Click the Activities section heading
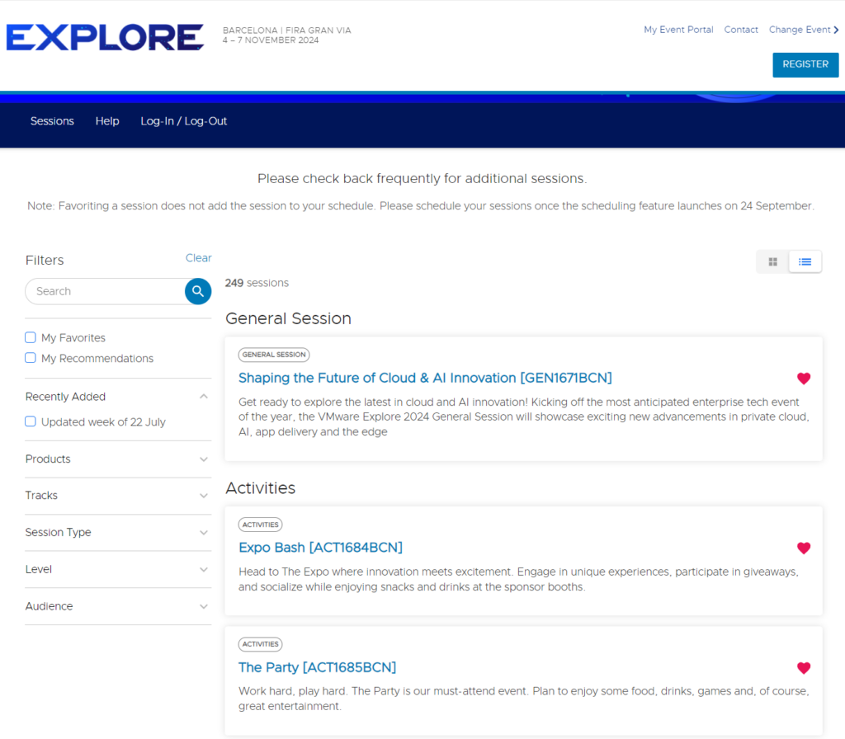 click(260, 488)
